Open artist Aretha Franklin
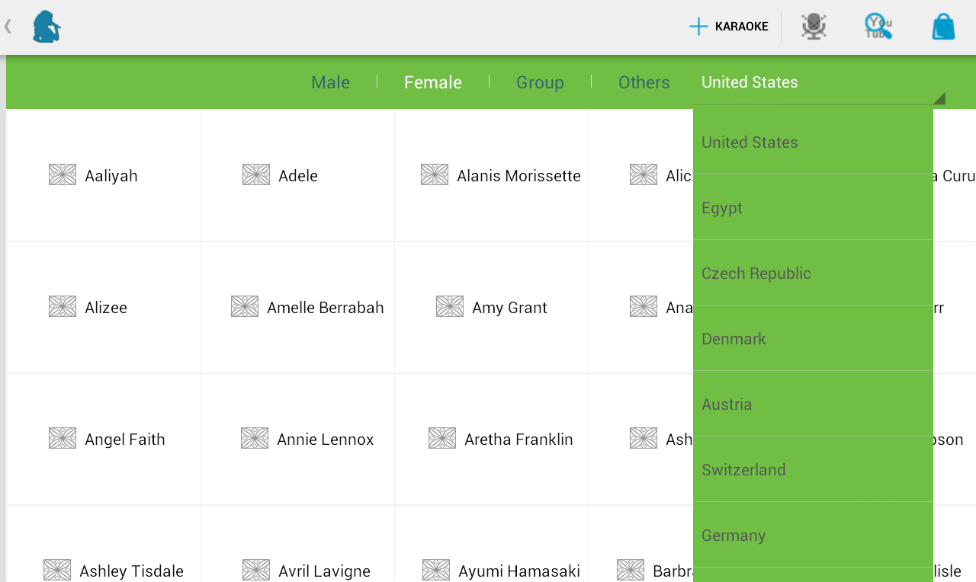Screen dimensions: 976x582 coord(518,440)
